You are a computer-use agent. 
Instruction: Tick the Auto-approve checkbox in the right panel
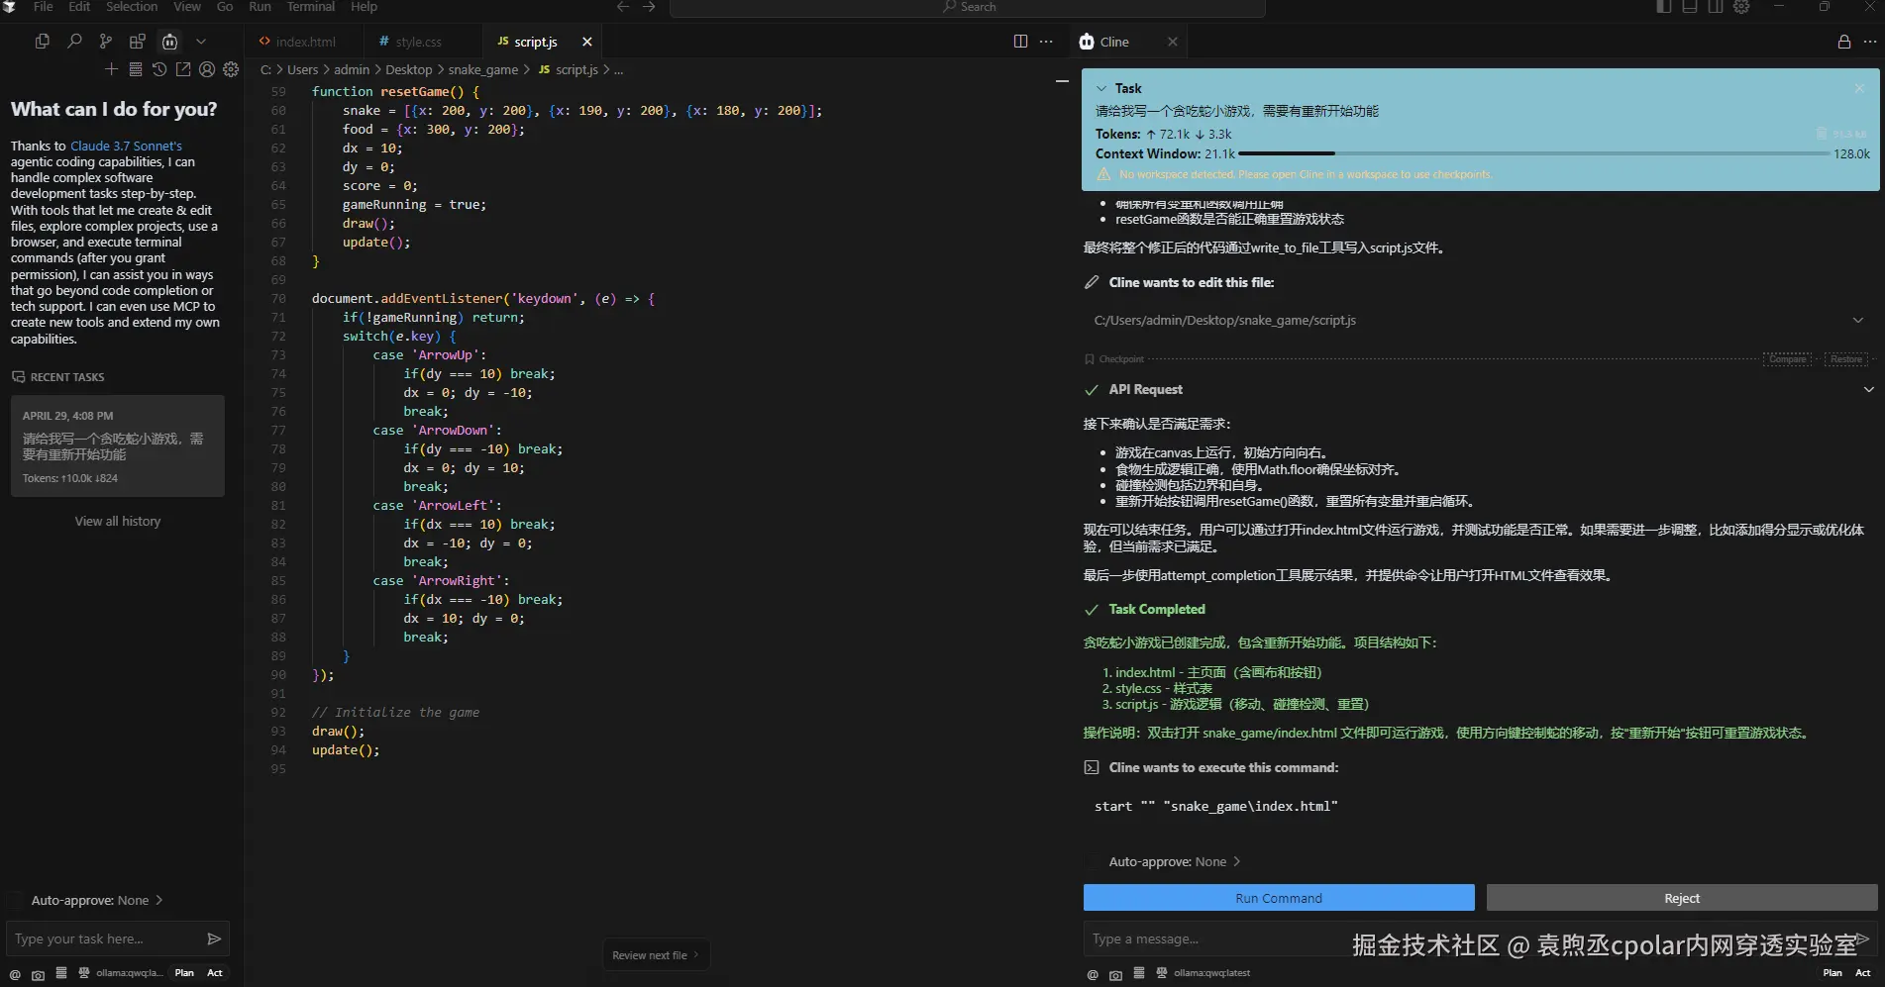click(1093, 861)
